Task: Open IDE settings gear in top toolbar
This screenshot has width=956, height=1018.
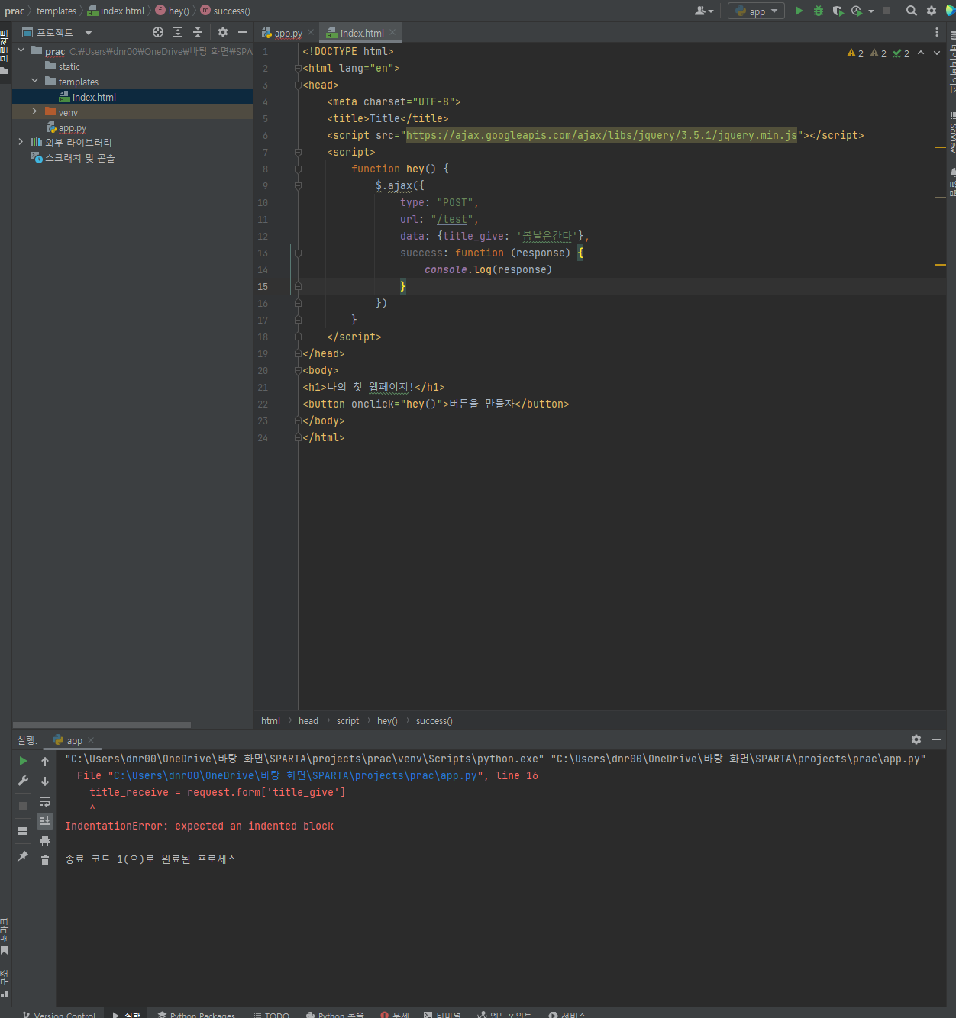Action: click(x=932, y=11)
